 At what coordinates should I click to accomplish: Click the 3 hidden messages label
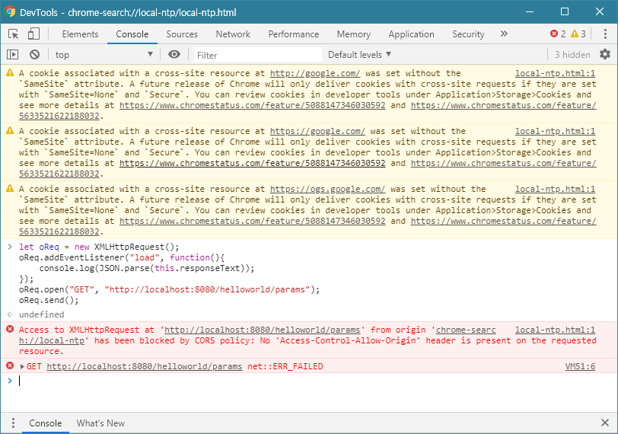572,54
